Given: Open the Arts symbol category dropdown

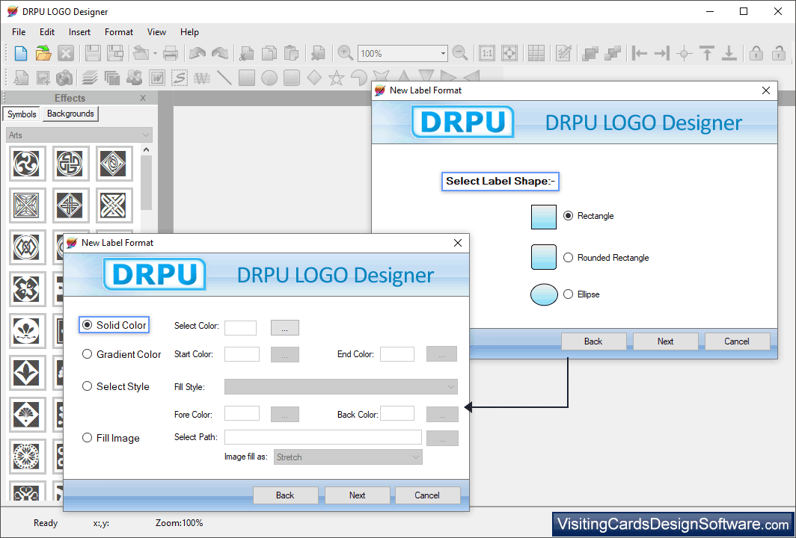Looking at the screenshot, I should tap(79, 135).
